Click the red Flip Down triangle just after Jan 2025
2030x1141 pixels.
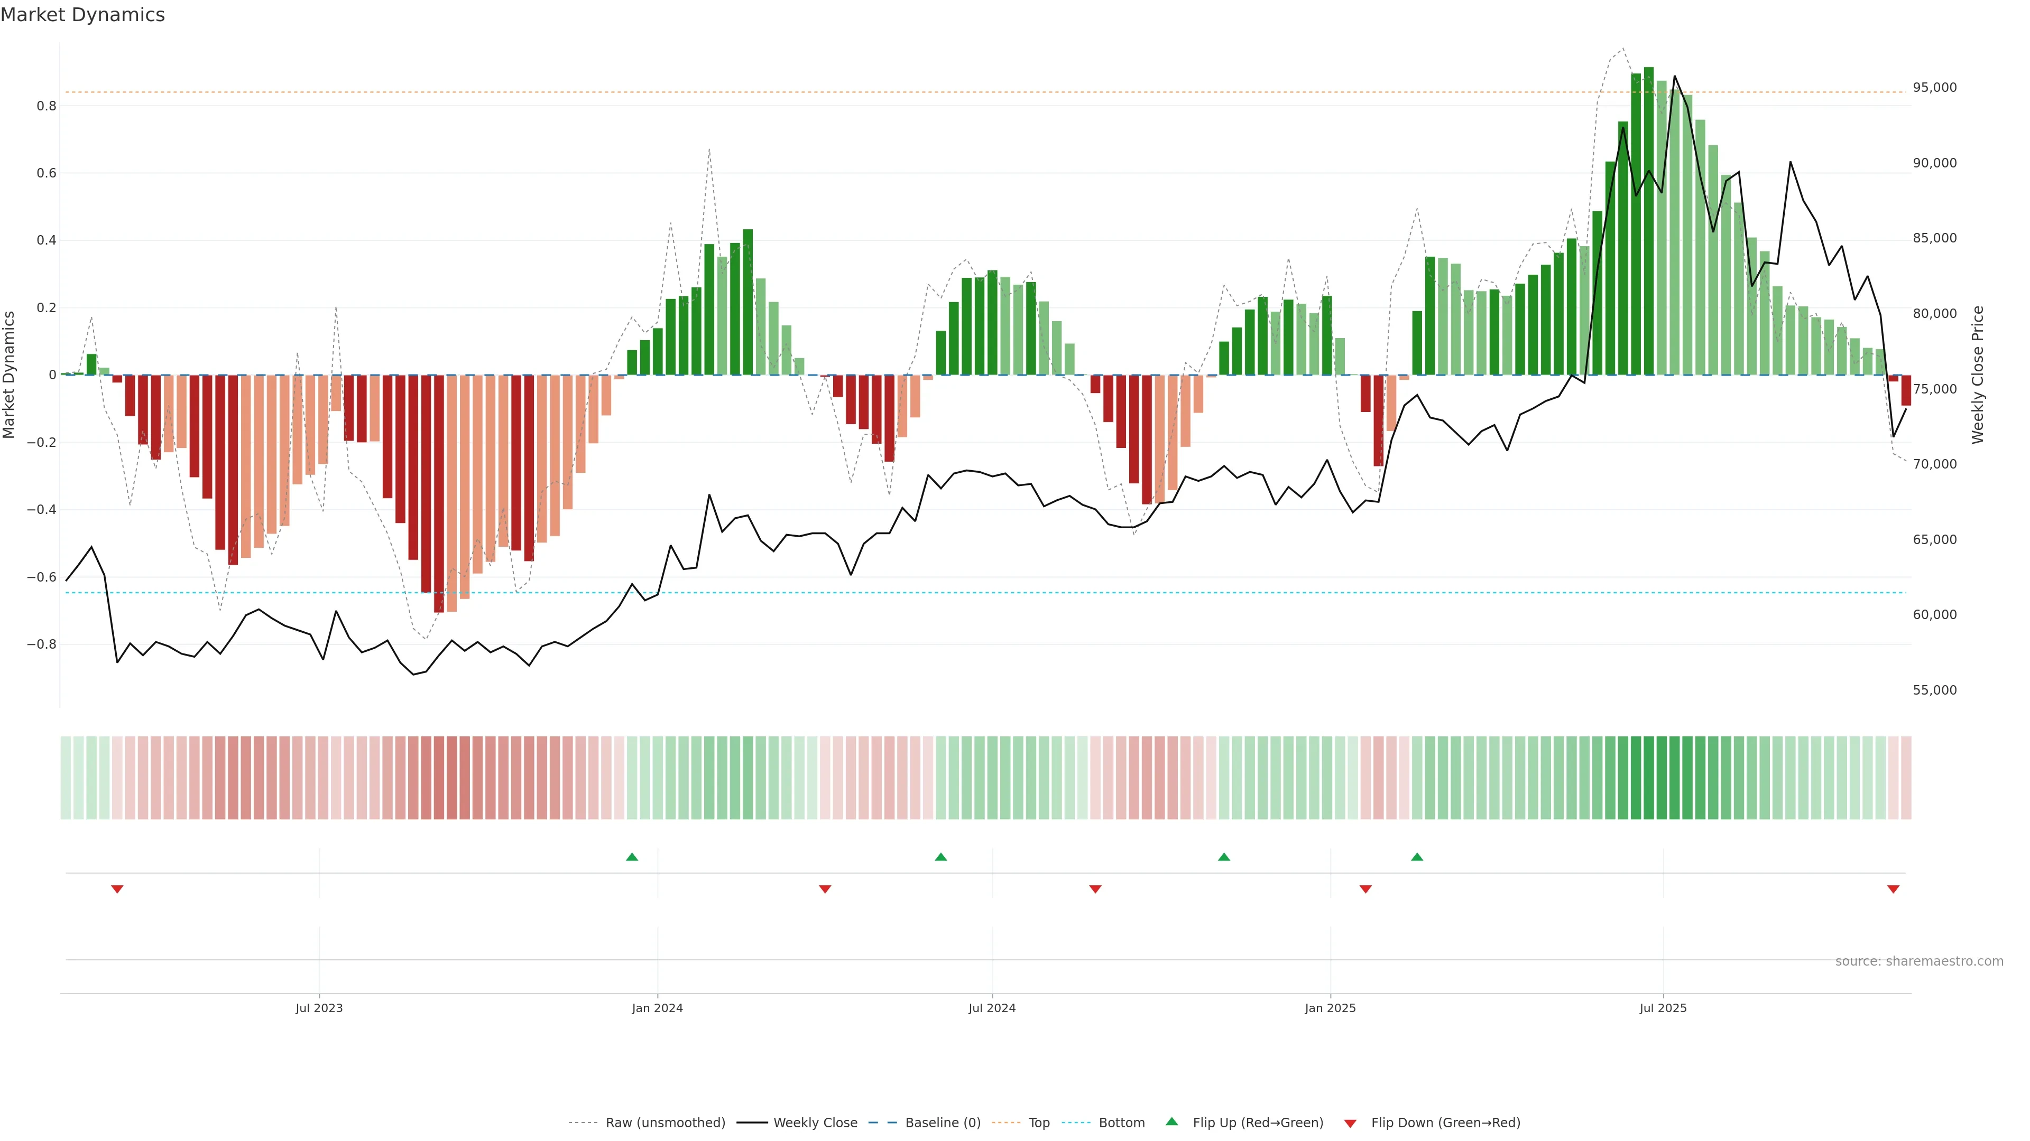pyautogui.click(x=1365, y=889)
